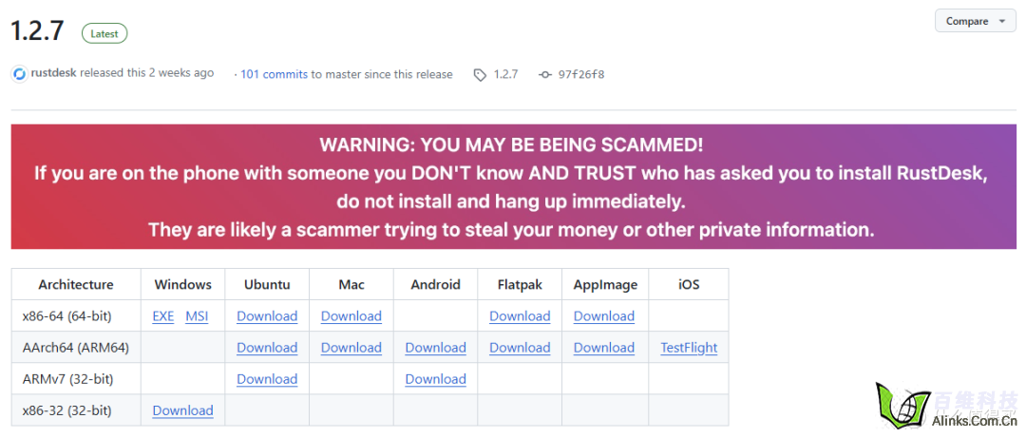Download the Windows x86-64 MSI
1026x438 pixels.
point(197,316)
